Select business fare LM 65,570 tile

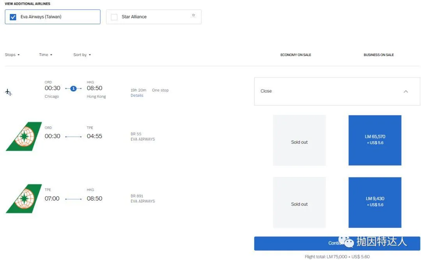coord(375,140)
